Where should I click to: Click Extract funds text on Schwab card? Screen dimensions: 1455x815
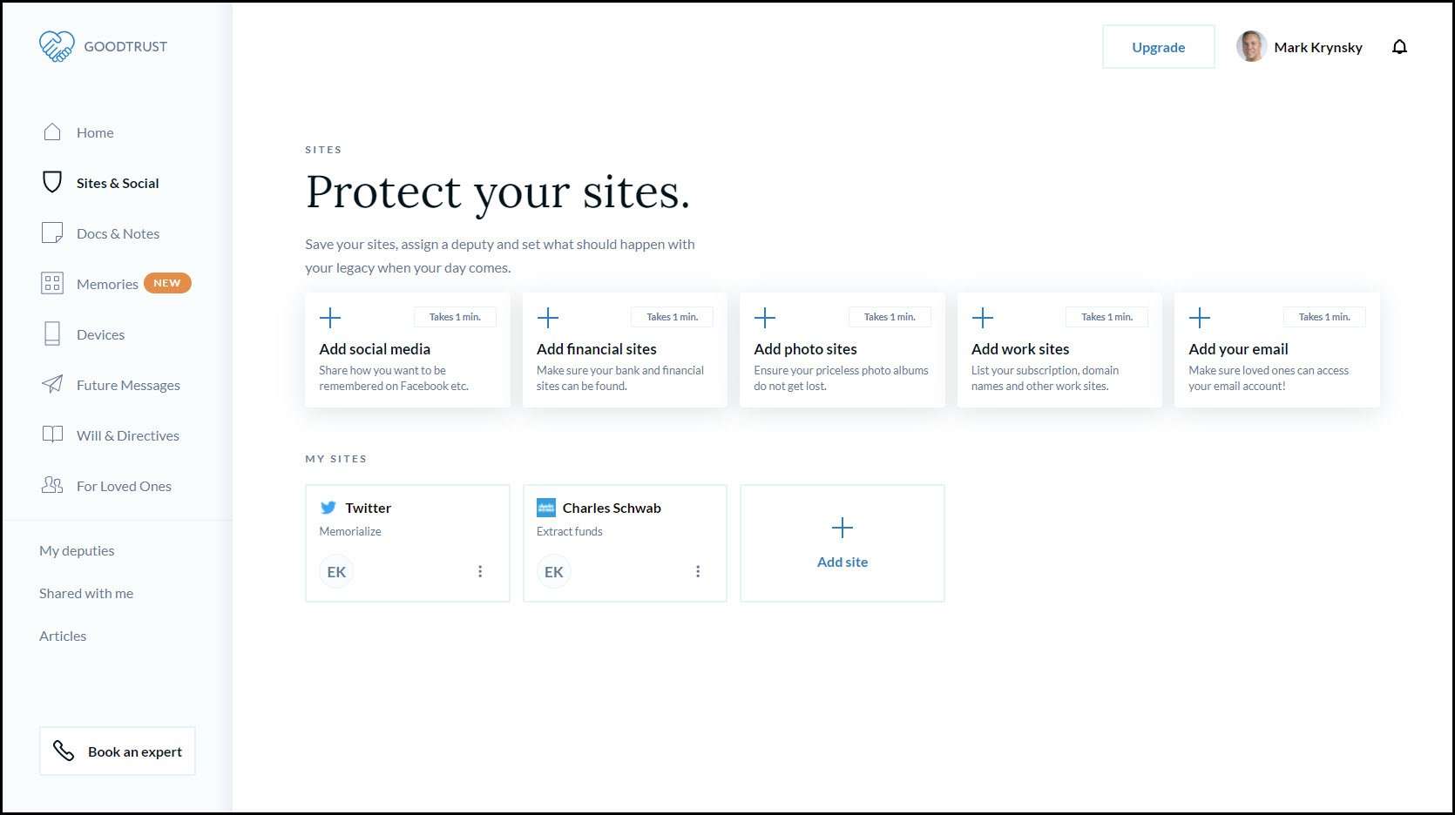pos(570,531)
